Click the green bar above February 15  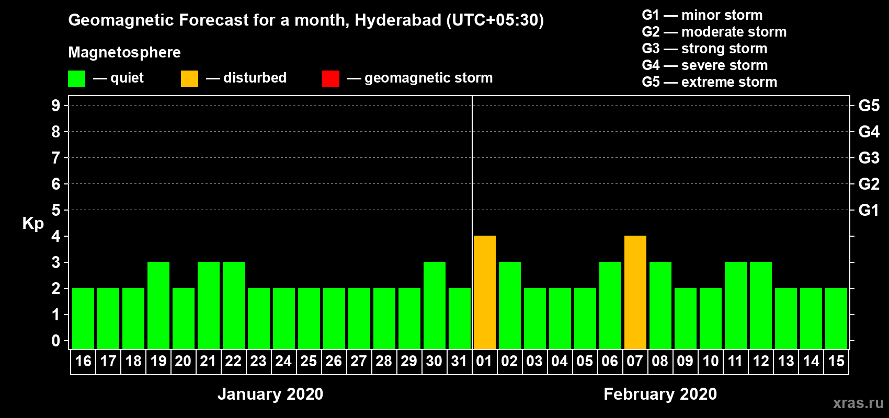click(836, 319)
